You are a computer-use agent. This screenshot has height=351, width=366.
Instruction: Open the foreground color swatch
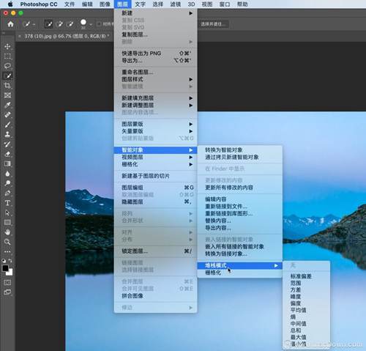coord(5,268)
